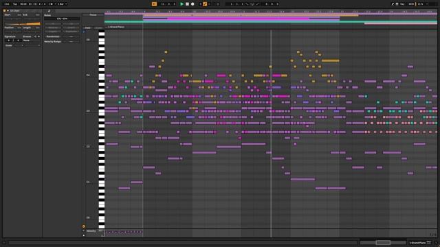Toggle the Fold button
The height and width of the screenshot is (247, 440).
(87, 27)
